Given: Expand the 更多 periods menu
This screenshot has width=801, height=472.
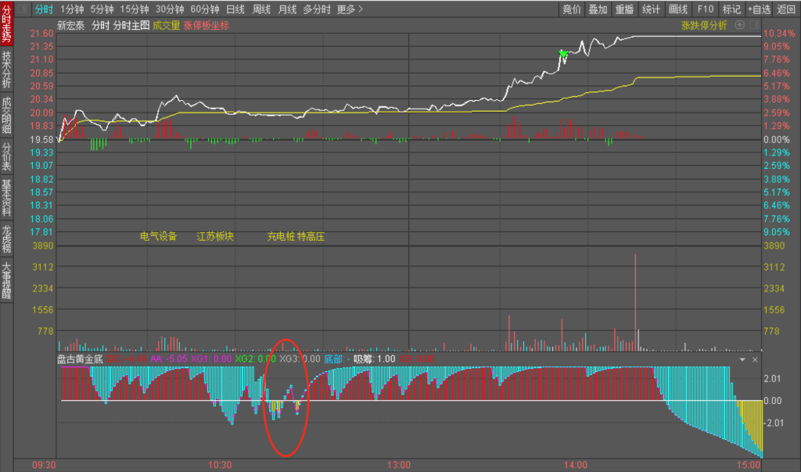Looking at the screenshot, I should coord(350,9).
